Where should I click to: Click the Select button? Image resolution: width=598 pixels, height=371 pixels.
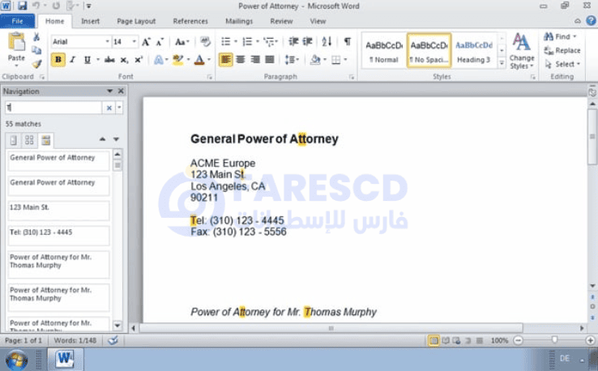(x=562, y=64)
